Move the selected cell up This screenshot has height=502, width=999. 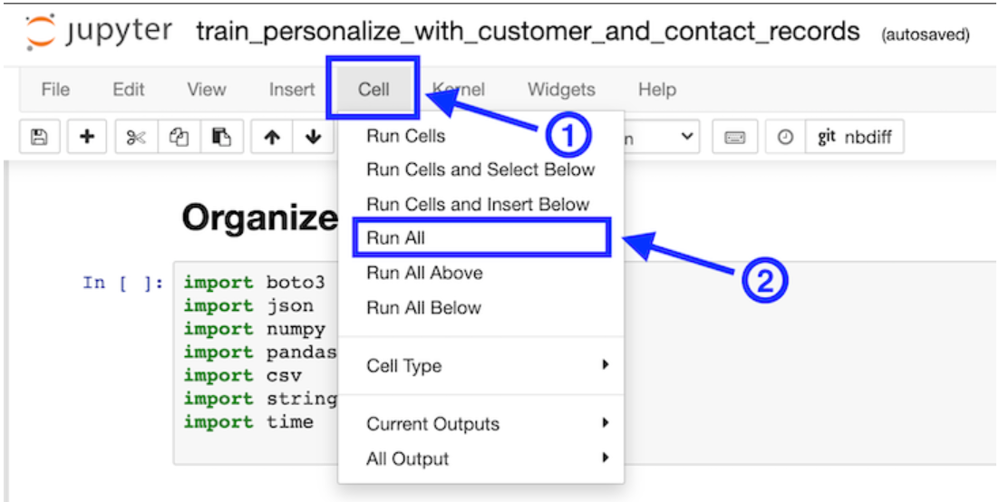pyautogui.click(x=272, y=137)
